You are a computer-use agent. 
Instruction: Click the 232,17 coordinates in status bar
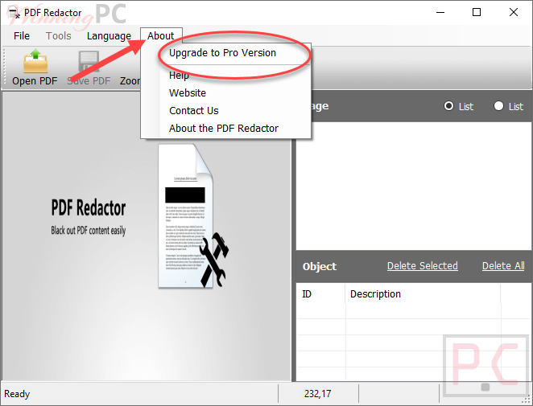pyautogui.click(x=317, y=394)
